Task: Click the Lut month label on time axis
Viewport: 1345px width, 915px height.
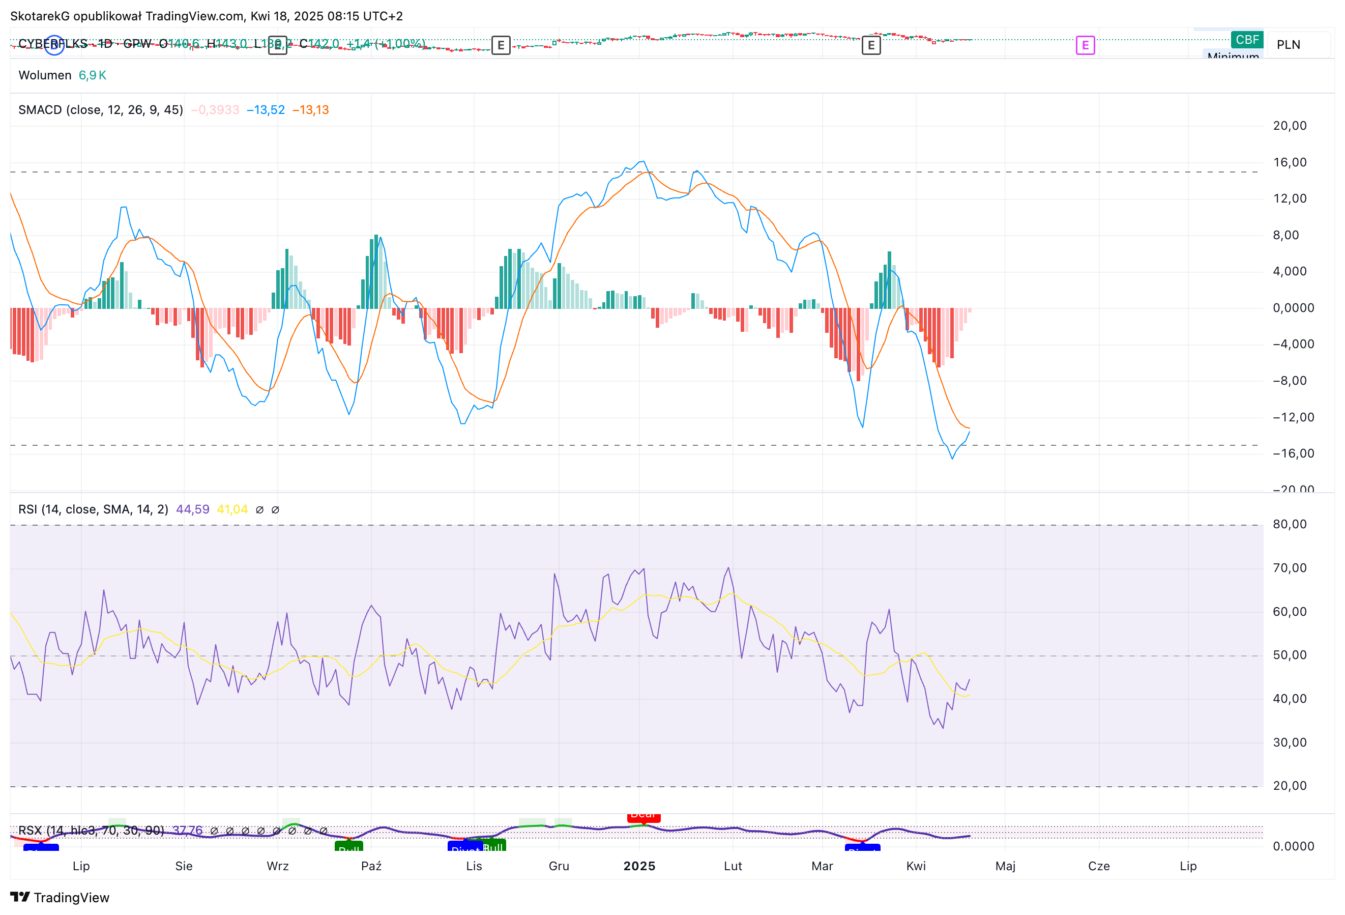Action: [x=733, y=866]
